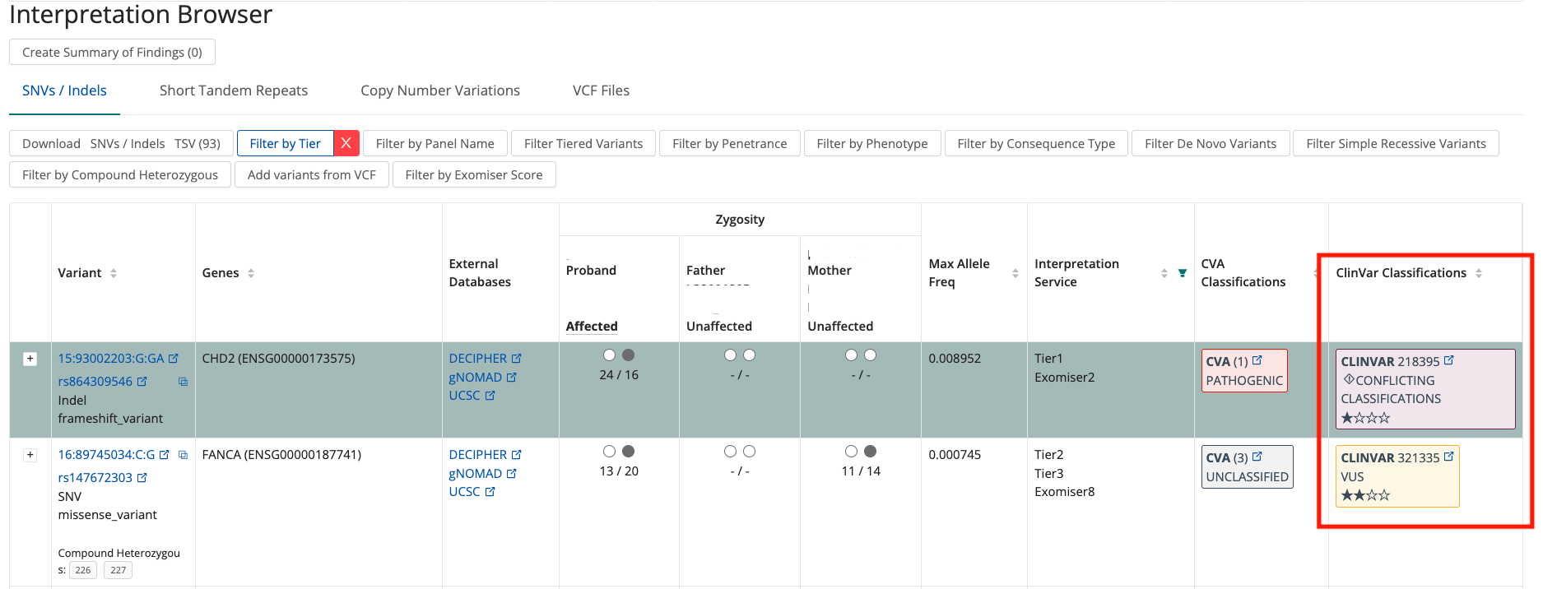Image resolution: width=1543 pixels, height=589 pixels.
Task: Open external link icon next to 15:93002203:G:GA
Action: point(174,359)
